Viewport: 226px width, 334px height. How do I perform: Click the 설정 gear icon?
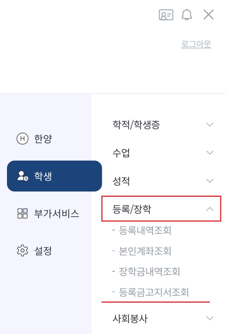coord(22,251)
